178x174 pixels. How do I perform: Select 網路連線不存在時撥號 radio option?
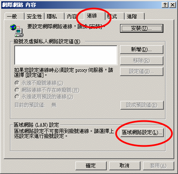tap(17, 90)
